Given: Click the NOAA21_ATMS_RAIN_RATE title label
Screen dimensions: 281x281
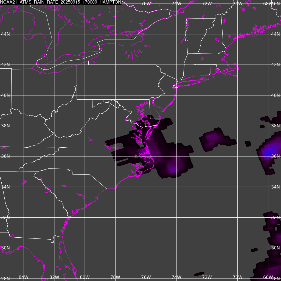Looking at the screenshot, I should [61, 2].
